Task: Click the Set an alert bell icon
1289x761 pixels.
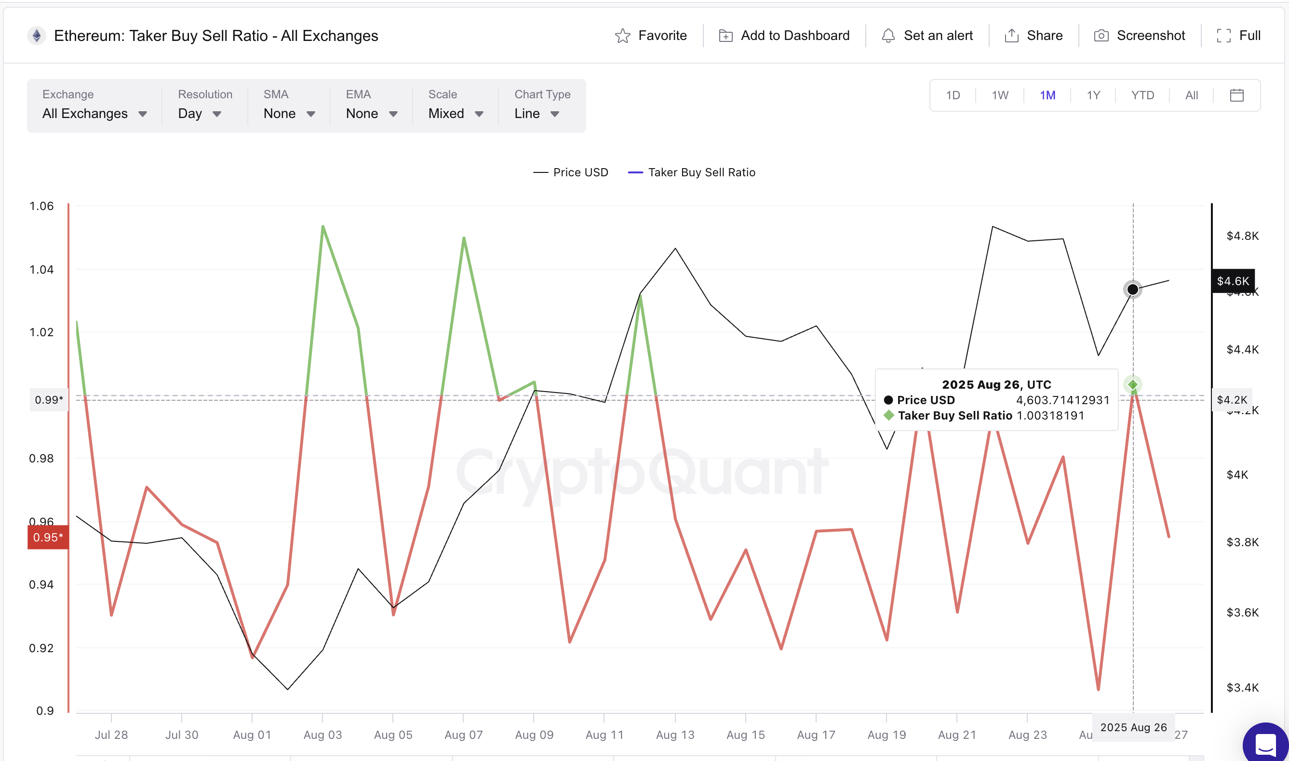Action: [x=888, y=36]
